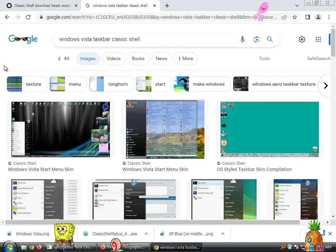Image resolution: width=336 pixels, height=252 pixels.
Task: Open a new browser tab
Action: pyautogui.click(x=167, y=6)
